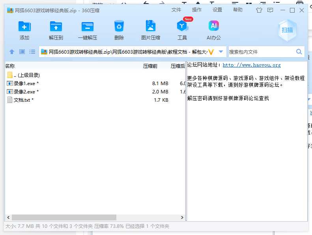312x235 pixels.
Task: Sort by the 压缩后 column header
Action: (177, 66)
